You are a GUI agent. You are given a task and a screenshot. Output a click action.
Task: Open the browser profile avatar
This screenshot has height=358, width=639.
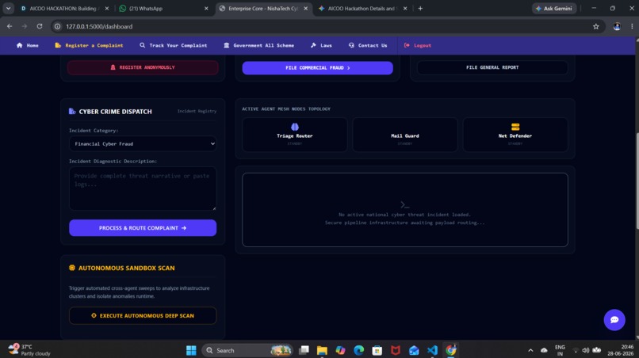617,26
